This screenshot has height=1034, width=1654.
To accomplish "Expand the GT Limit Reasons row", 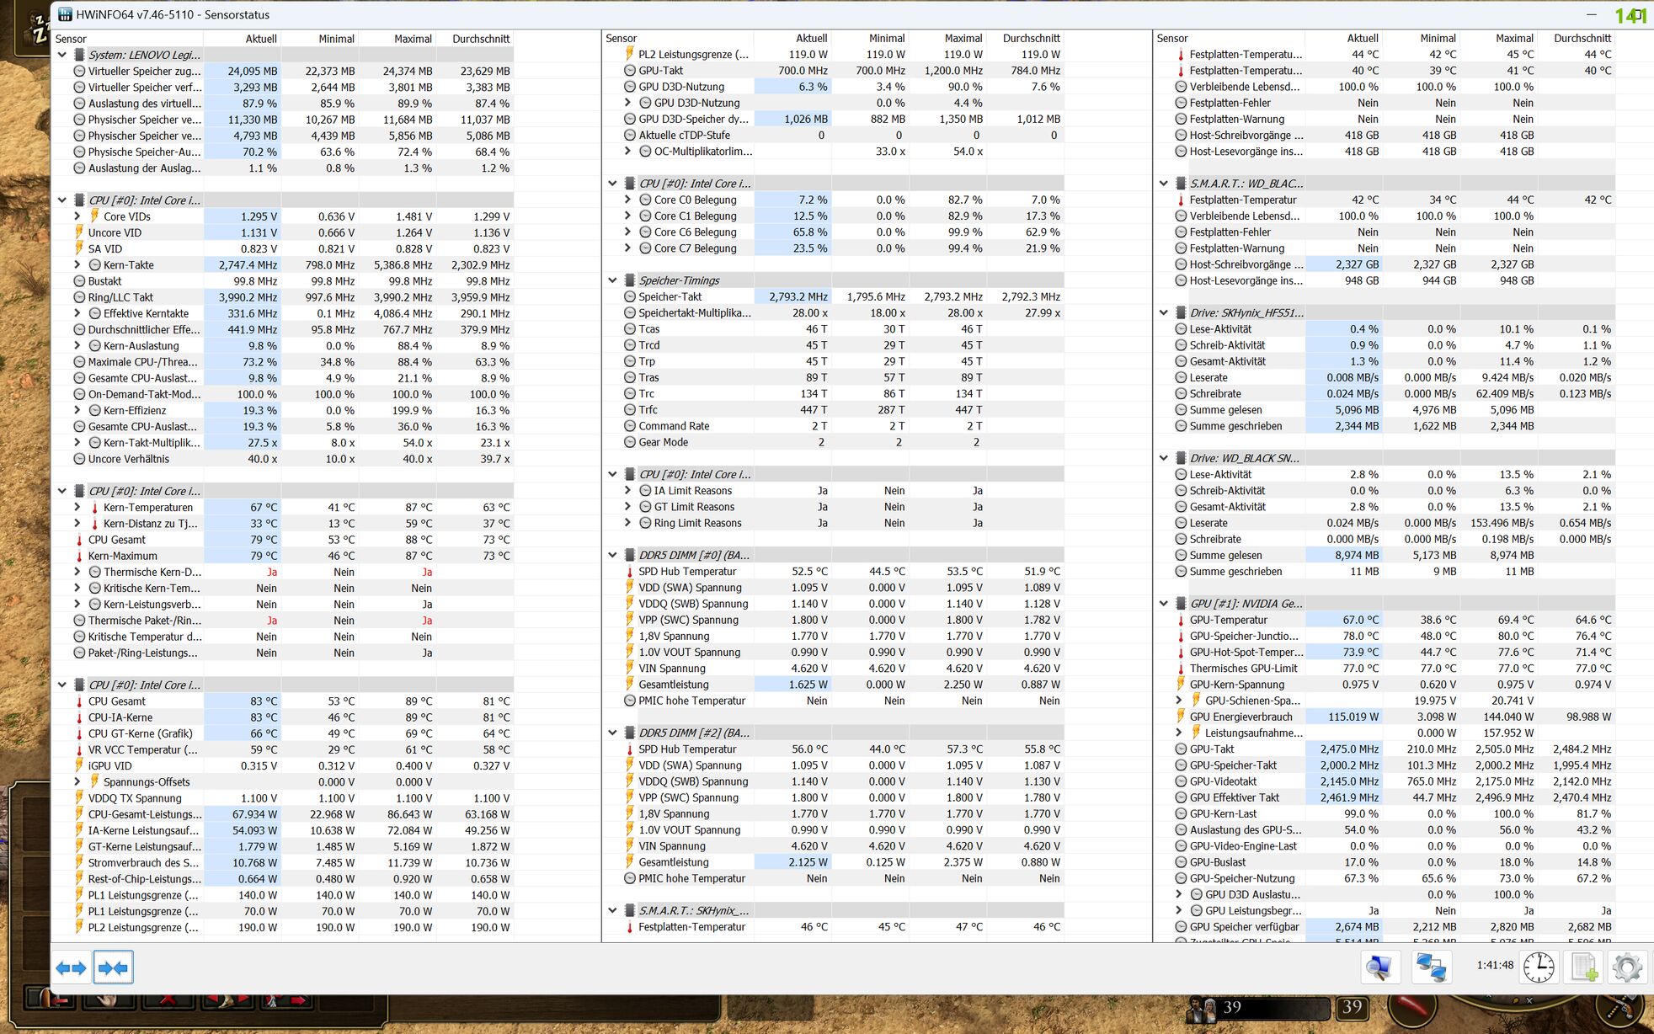I will 627,507.
